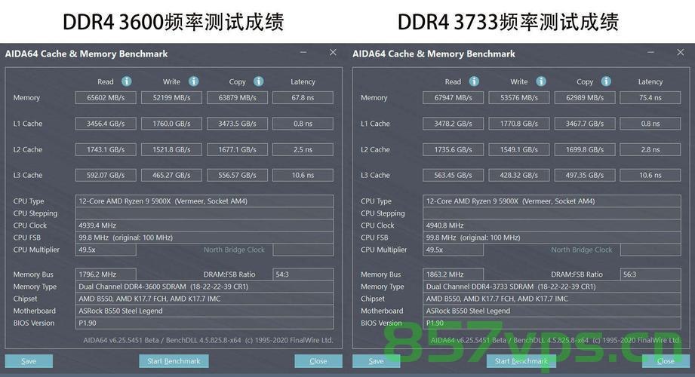
Task: Click CPU Multiplier 49.5x in DDR4 3600 window
Action: pos(106,250)
